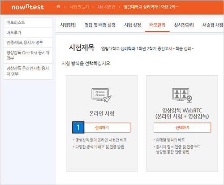Image resolution: width=224 pixels, height=185 pixels.
Task: Click the online exam monitor icon
Action: point(101,95)
